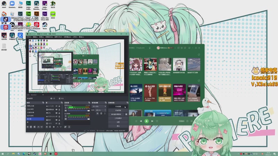
Task: Open skin/theme shirt icon in music player
Action: click(x=185, y=48)
